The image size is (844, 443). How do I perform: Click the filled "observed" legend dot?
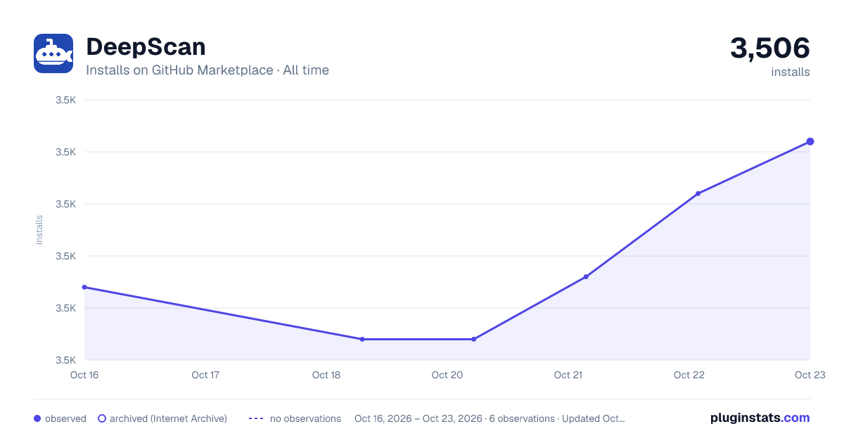tap(37, 418)
